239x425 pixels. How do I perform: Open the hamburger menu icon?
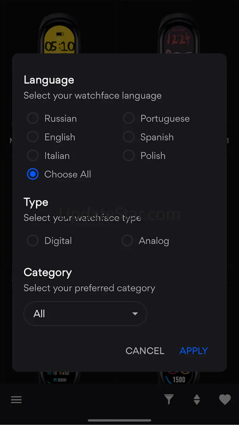(x=16, y=400)
